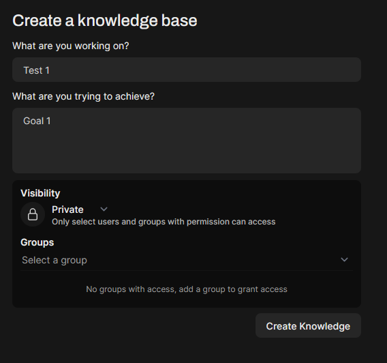Click the empty lower area of the Goal textarea
Image resolution: width=387 pixels, height=363 pixels.
187,154
